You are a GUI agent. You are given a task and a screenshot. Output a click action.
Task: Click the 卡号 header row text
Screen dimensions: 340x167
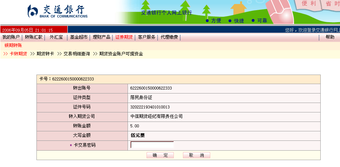[x=67, y=79]
